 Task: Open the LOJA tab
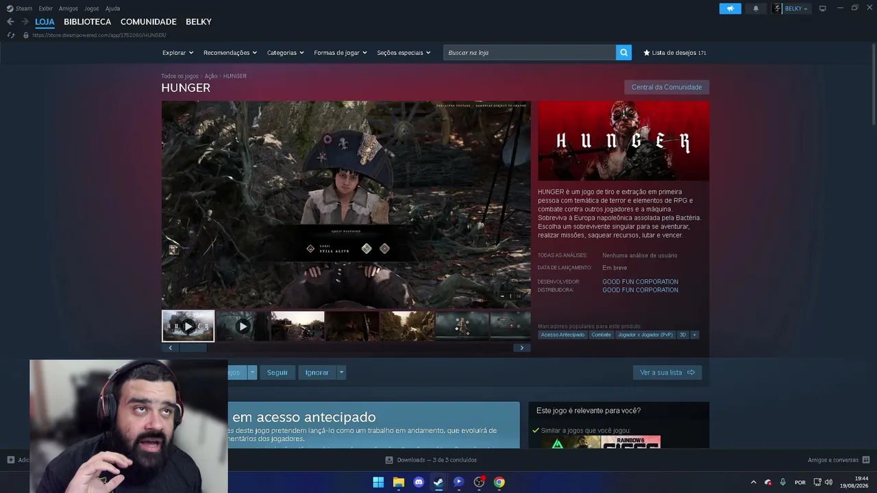pyautogui.click(x=45, y=22)
